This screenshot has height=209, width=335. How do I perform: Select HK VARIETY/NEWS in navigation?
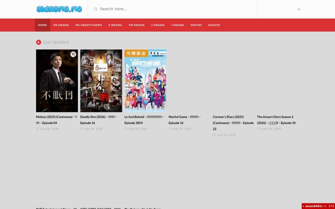pos(89,25)
